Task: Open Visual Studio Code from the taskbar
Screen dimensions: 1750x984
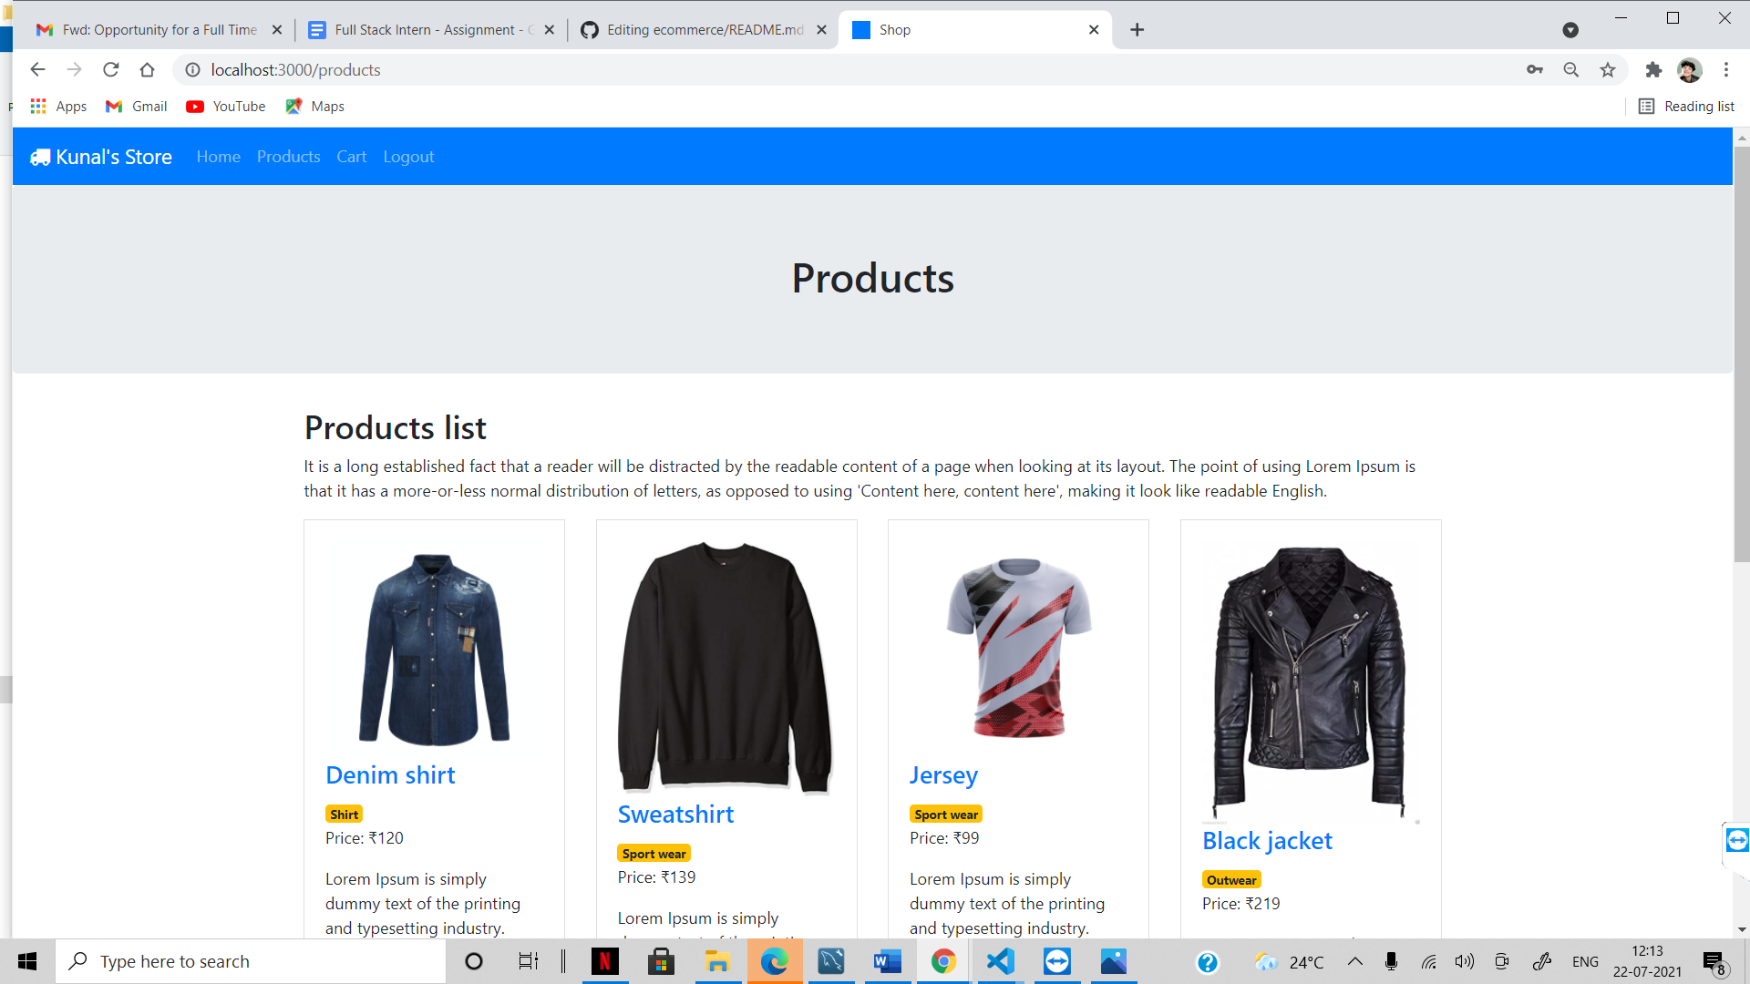Action: pos(1000,961)
